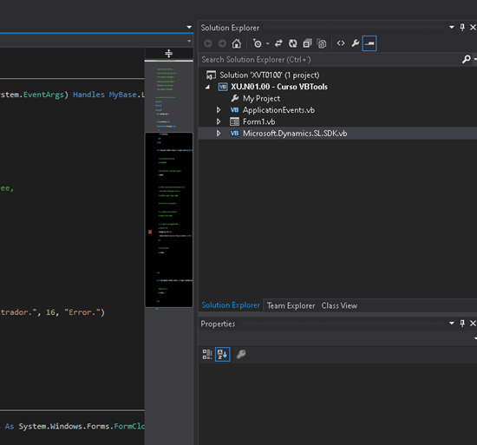Collapse All items in Solution Explorer

[307, 43]
